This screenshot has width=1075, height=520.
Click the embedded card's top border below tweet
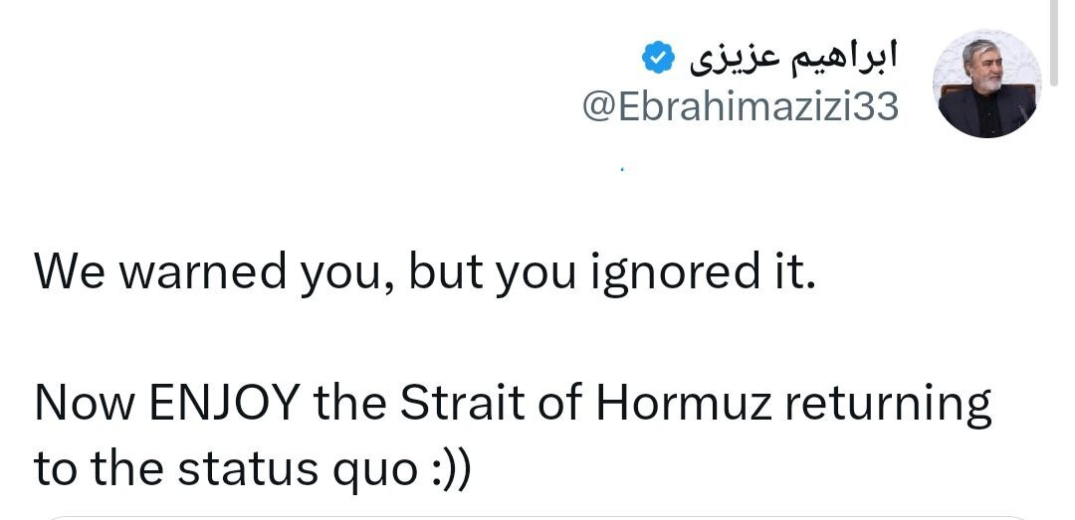coord(537,516)
